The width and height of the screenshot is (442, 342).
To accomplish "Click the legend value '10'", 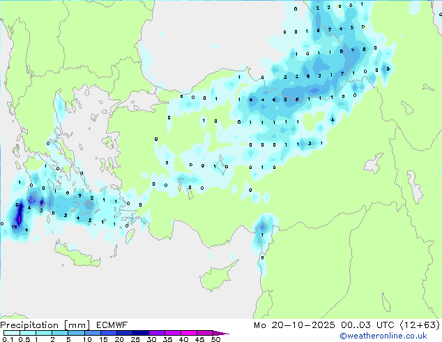I will (x=87, y=339).
